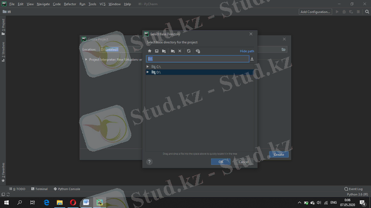
Task: Click the taskbar search magnifier
Action: coord(19,202)
